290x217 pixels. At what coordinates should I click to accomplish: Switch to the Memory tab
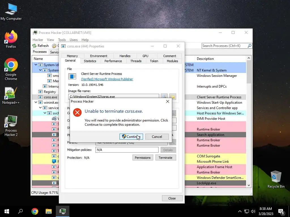pyautogui.click(x=72, y=56)
